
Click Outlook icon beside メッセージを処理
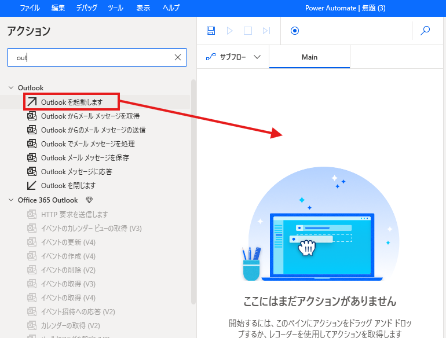pos(32,144)
